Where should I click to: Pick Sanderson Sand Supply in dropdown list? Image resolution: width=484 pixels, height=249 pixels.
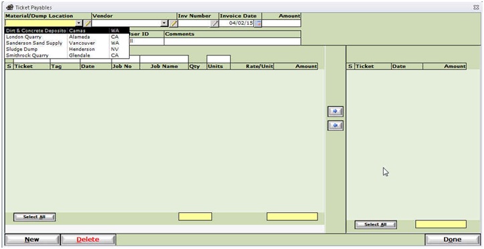67,43
